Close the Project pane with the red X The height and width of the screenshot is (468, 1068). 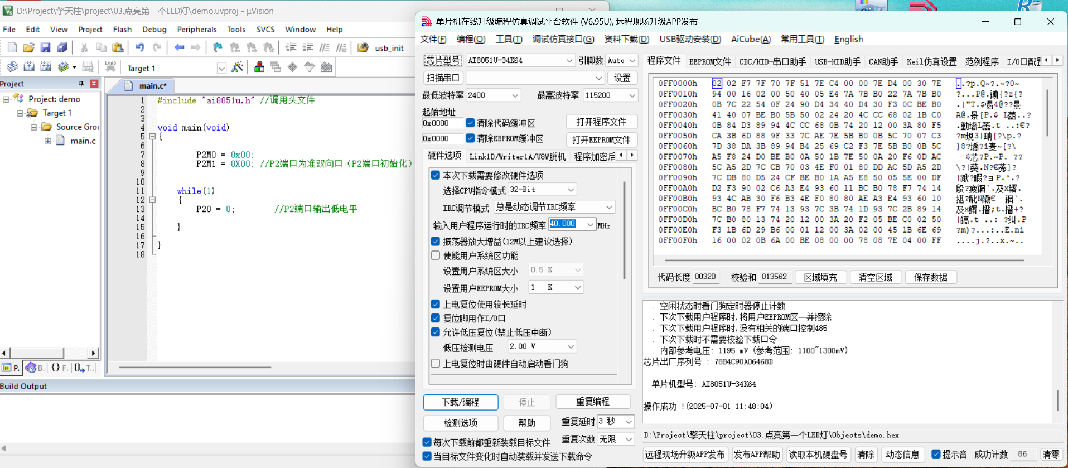94,84
